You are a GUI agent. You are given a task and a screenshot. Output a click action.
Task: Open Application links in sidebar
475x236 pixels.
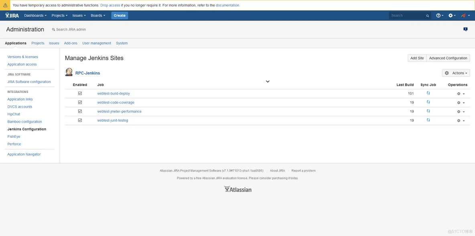click(20, 99)
